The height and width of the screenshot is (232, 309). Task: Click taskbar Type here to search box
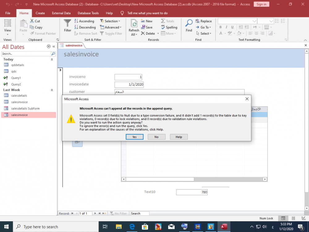pyautogui.click(x=56, y=227)
